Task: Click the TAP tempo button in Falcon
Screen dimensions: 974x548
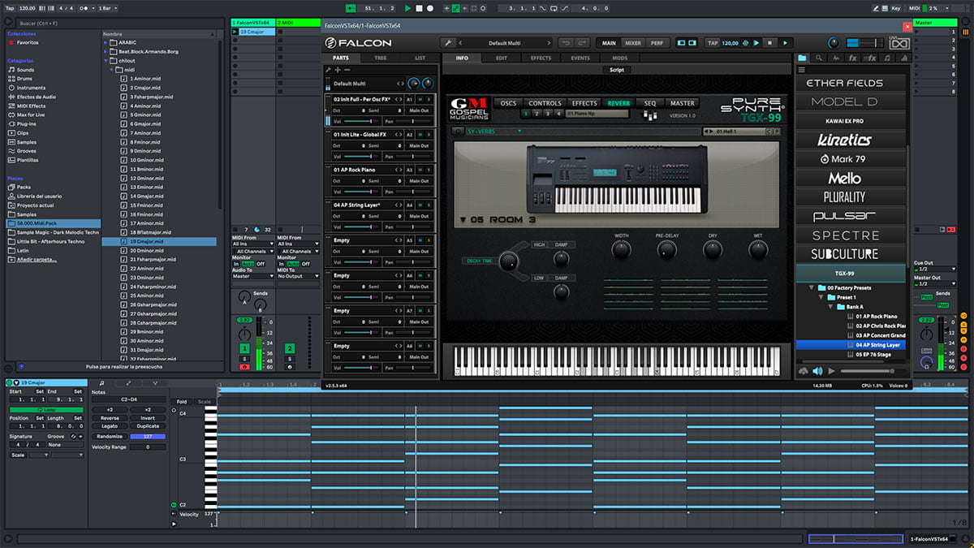Action: tap(713, 43)
